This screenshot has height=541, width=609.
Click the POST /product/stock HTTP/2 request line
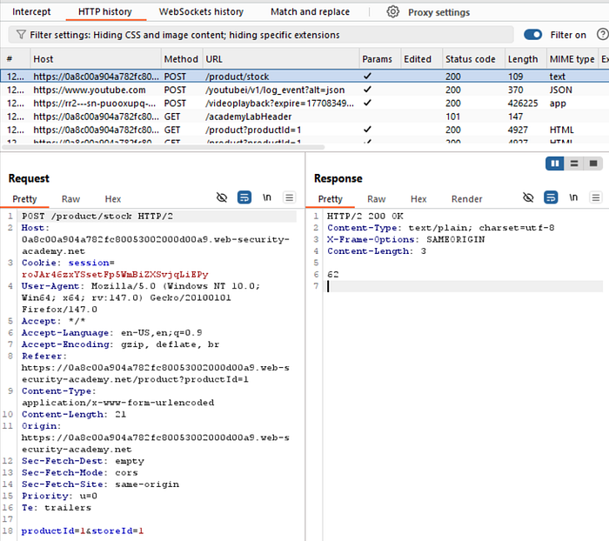coord(97,217)
